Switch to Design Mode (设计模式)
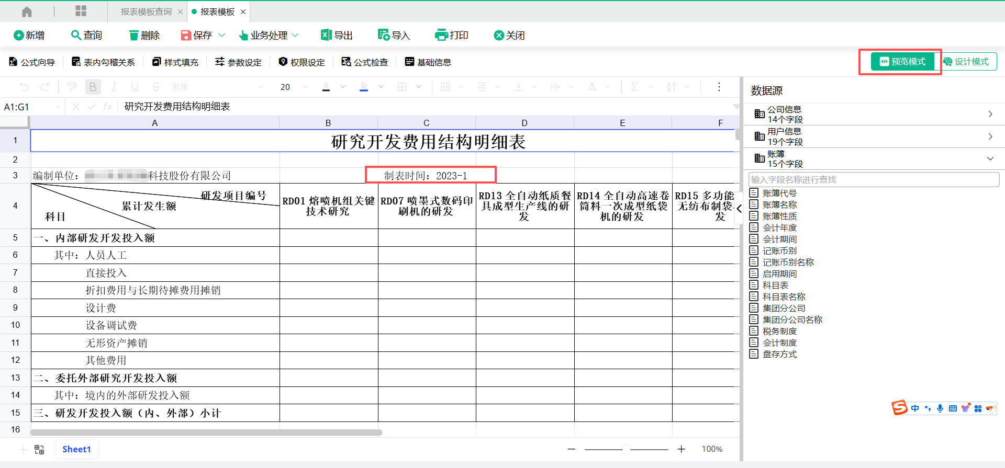 [966, 62]
